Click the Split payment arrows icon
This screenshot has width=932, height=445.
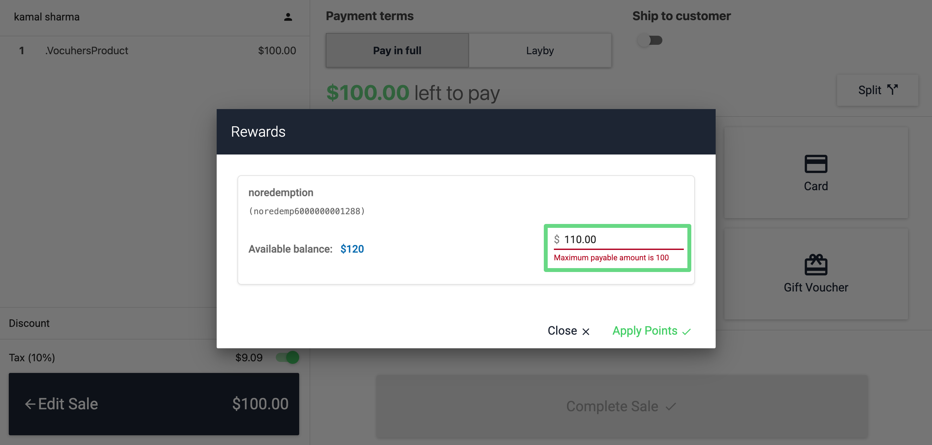(x=892, y=90)
